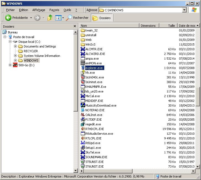Select the KHALMNPR.Exe file name
This screenshot has width=201, height=180.
click(96, 87)
